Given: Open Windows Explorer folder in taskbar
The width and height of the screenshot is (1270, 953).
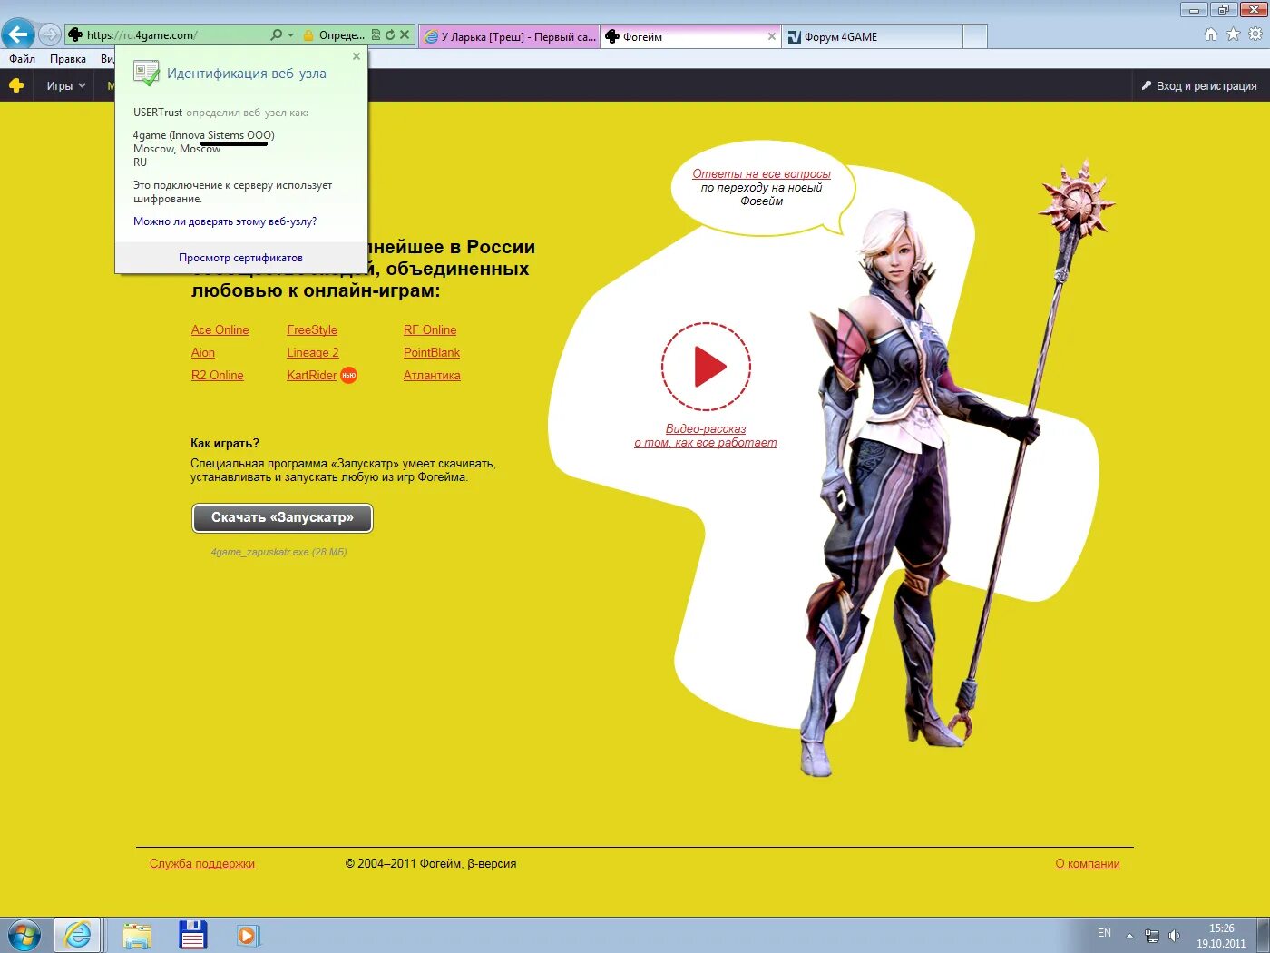Looking at the screenshot, I should point(137,935).
